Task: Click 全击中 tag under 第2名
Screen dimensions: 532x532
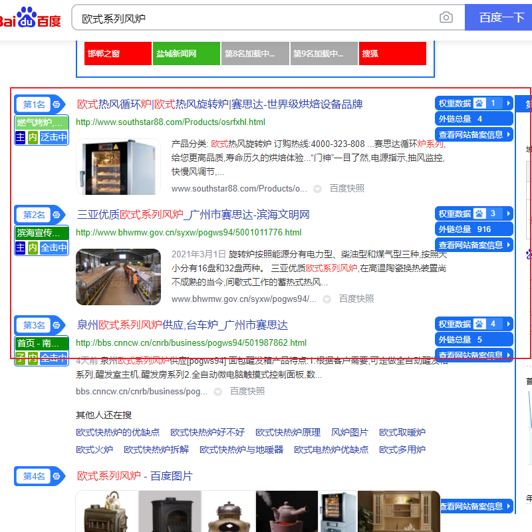Action: click(54, 247)
